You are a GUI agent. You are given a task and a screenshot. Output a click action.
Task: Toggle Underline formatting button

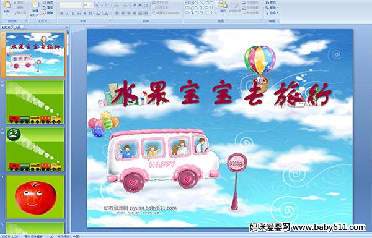pos(73,14)
